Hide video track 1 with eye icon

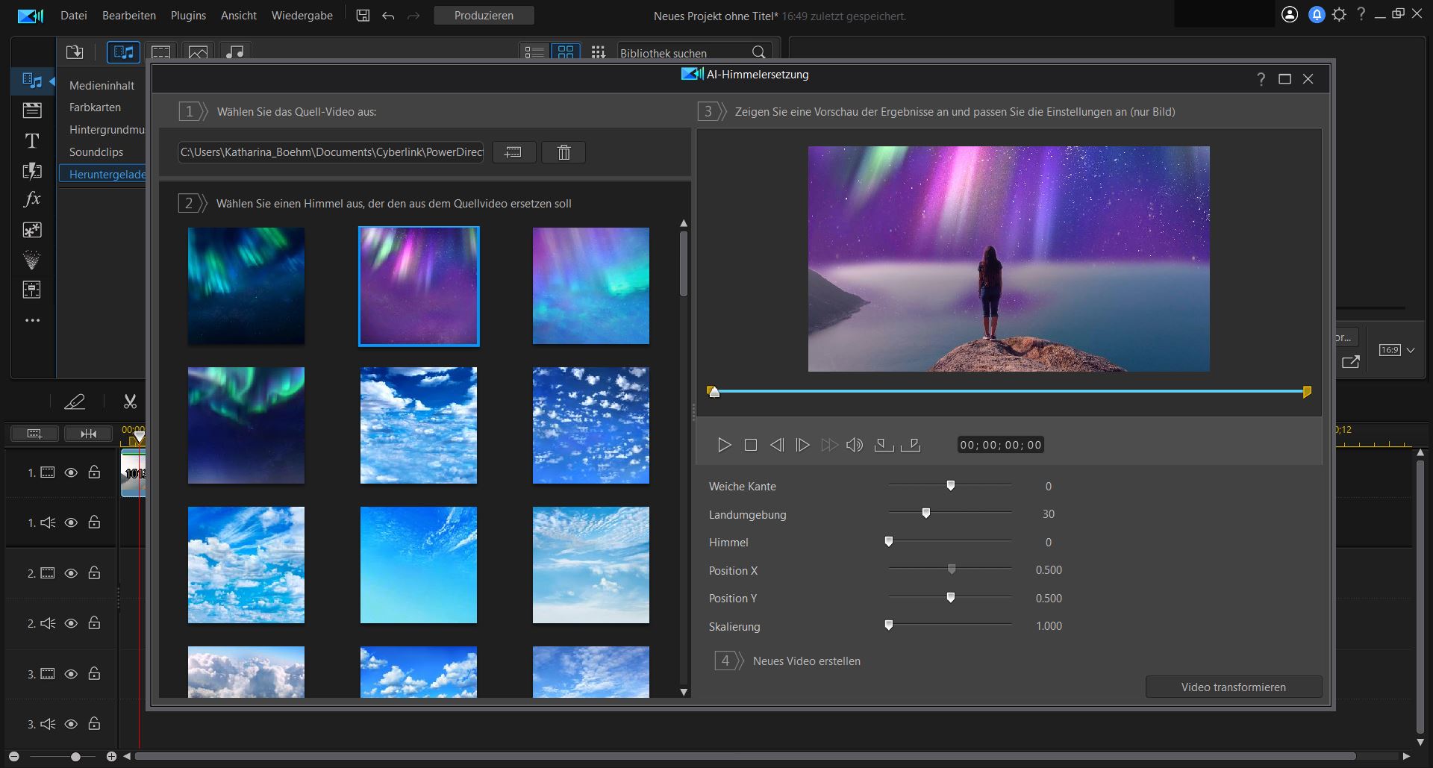(x=71, y=472)
